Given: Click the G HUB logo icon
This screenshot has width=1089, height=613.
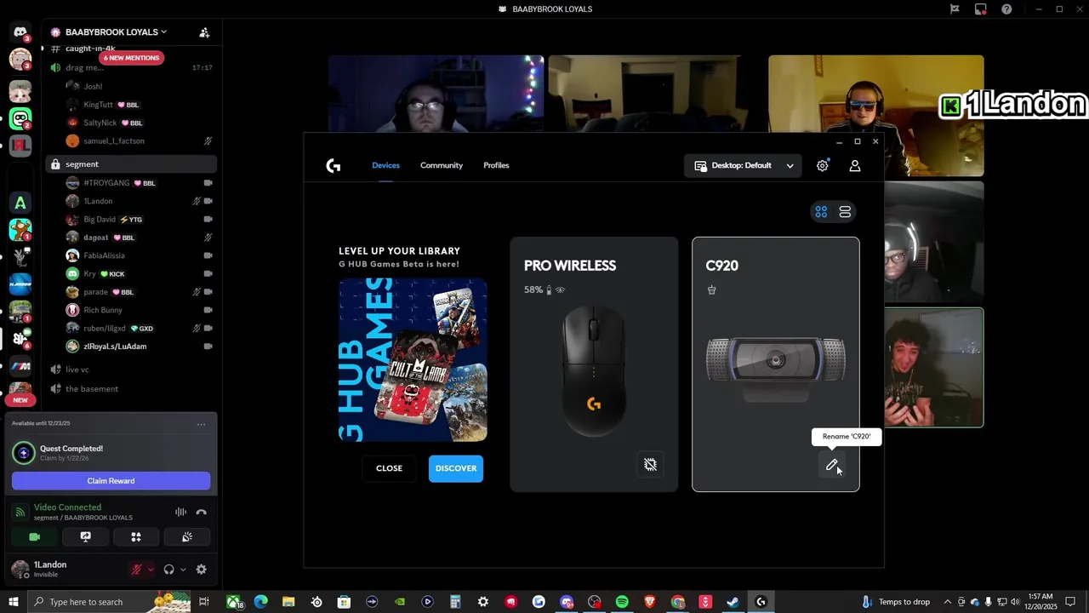Looking at the screenshot, I should 334,166.
